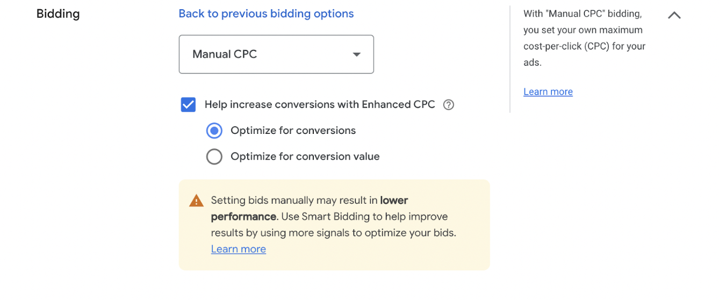Collapse the Bidding section with the chevron
Viewport: 719px width, 300px height.
coord(674,15)
